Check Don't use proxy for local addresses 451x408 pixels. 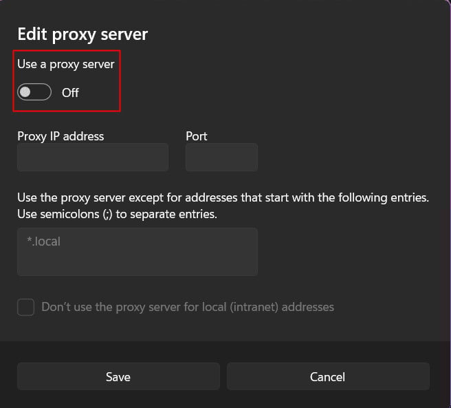pyautogui.click(x=26, y=307)
